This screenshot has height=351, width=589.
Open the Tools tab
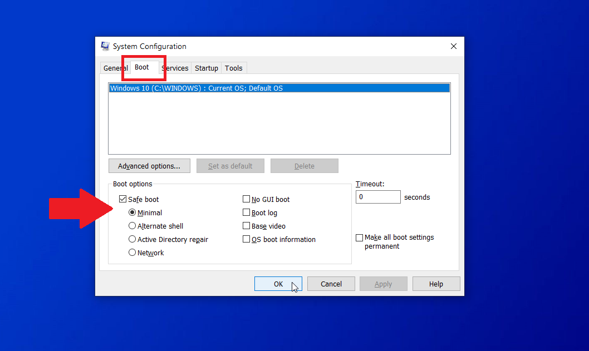pyautogui.click(x=234, y=68)
